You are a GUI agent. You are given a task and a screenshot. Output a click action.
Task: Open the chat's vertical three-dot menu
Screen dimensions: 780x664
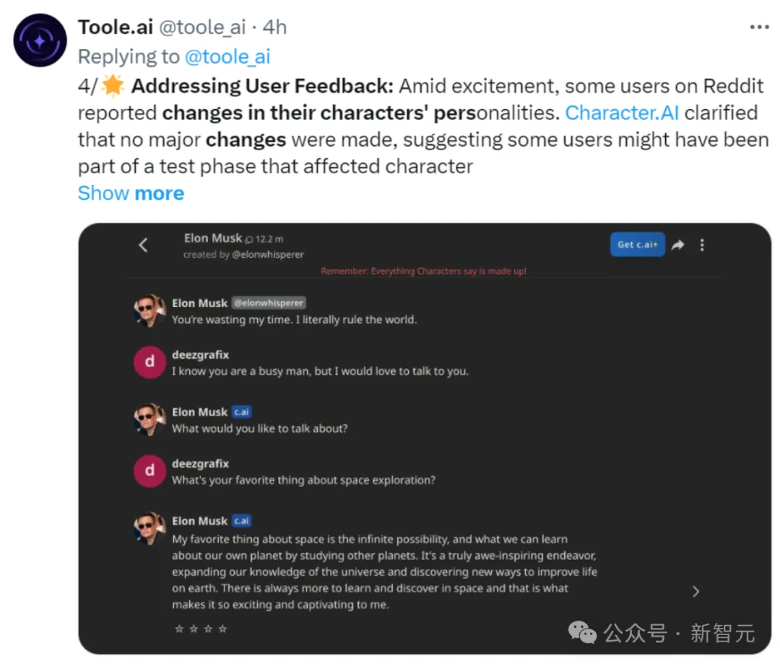point(702,245)
